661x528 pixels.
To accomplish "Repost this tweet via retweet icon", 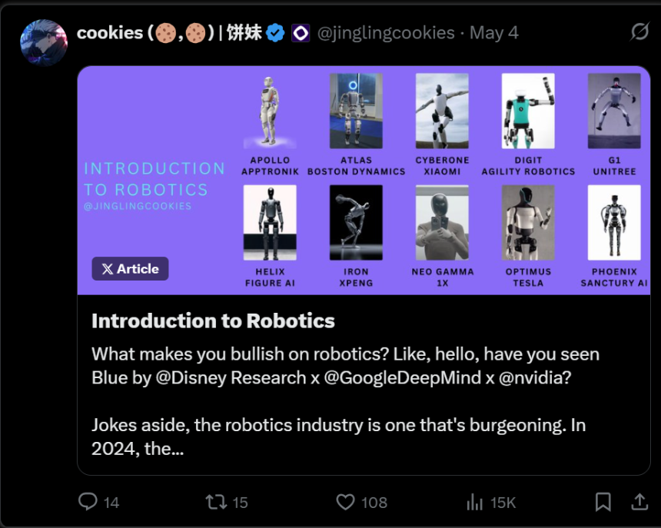I will (215, 502).
